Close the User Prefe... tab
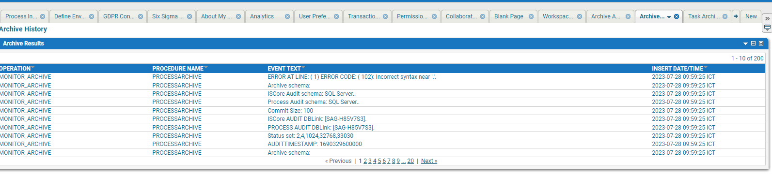Image resolution: width=772 pixels, height=176 pixels. click(336, 16)
